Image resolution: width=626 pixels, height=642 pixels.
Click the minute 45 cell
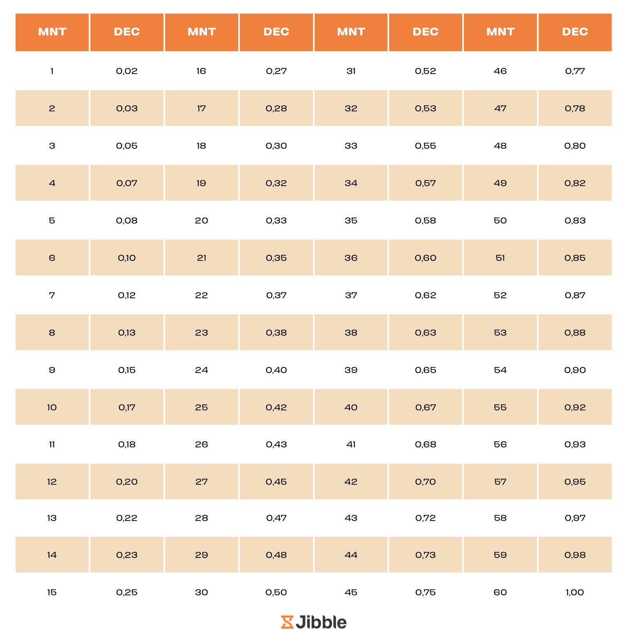coord(351,592)
